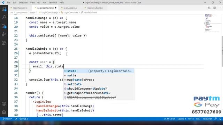Image resolution: width=223 pixels, height=125 pixels.
Task: Click 'e.preventDefault()' on line 26
Action: coord(45,53)
